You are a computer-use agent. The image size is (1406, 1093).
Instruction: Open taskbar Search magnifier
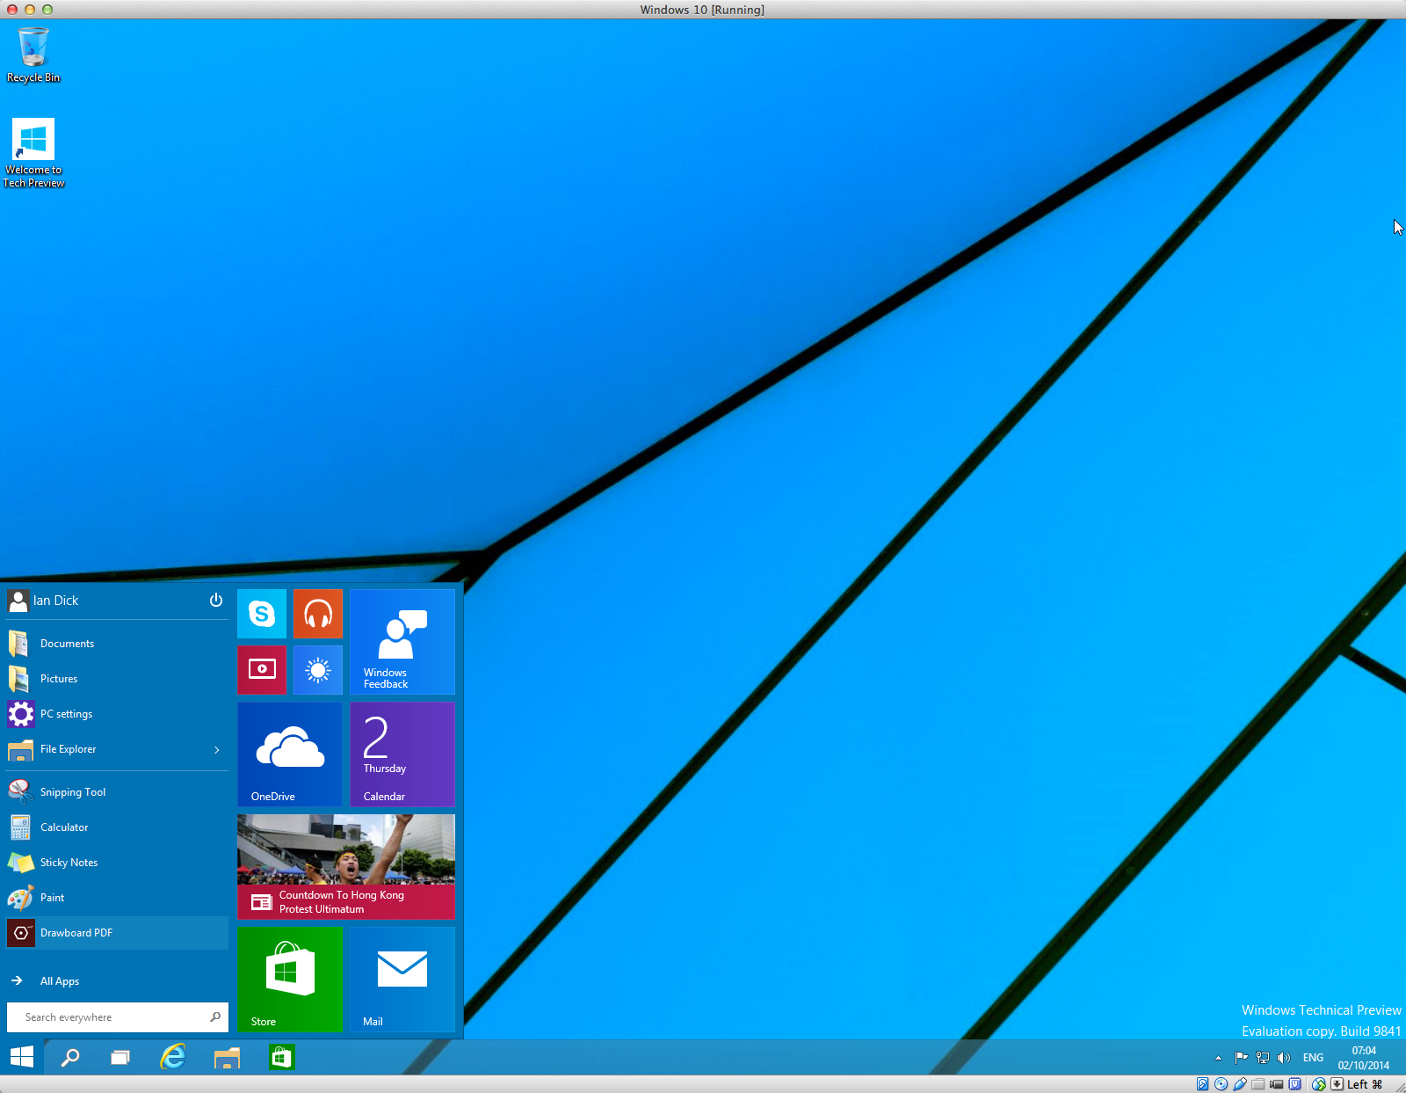[x=70, y=1057]
